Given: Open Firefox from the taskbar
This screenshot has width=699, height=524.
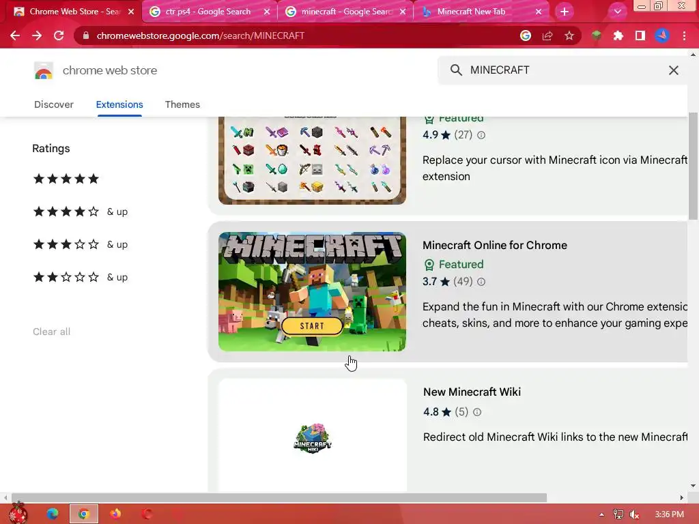Looking at the screenshot, I should click(115, 514).
